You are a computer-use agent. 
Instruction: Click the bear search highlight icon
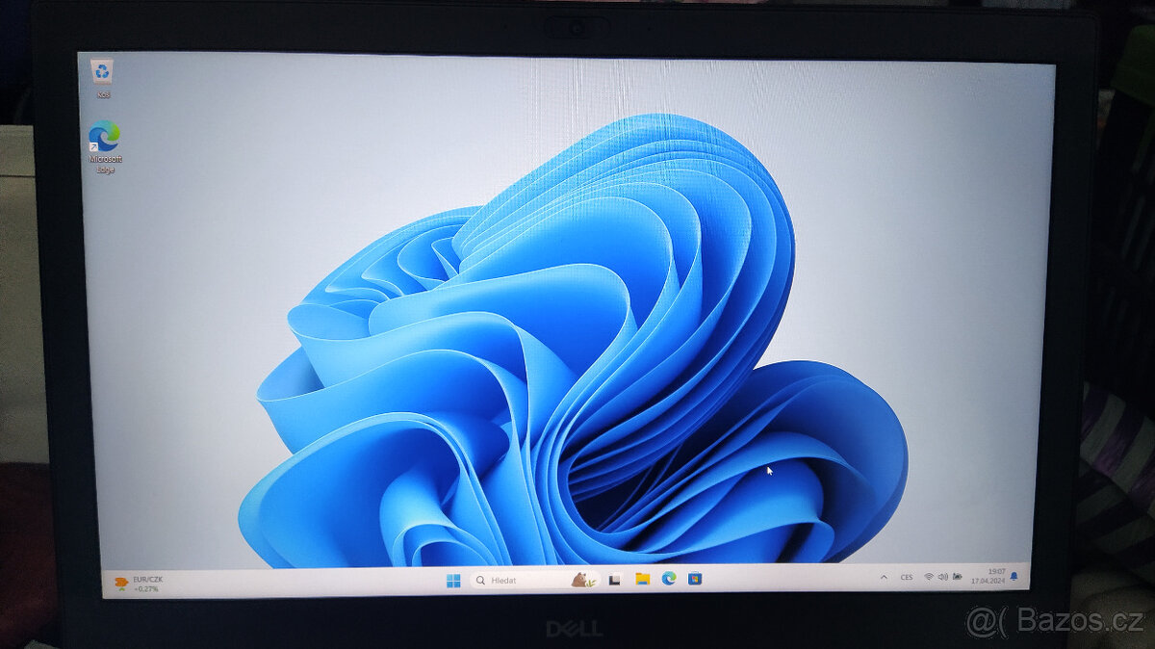tap(580, 579)
